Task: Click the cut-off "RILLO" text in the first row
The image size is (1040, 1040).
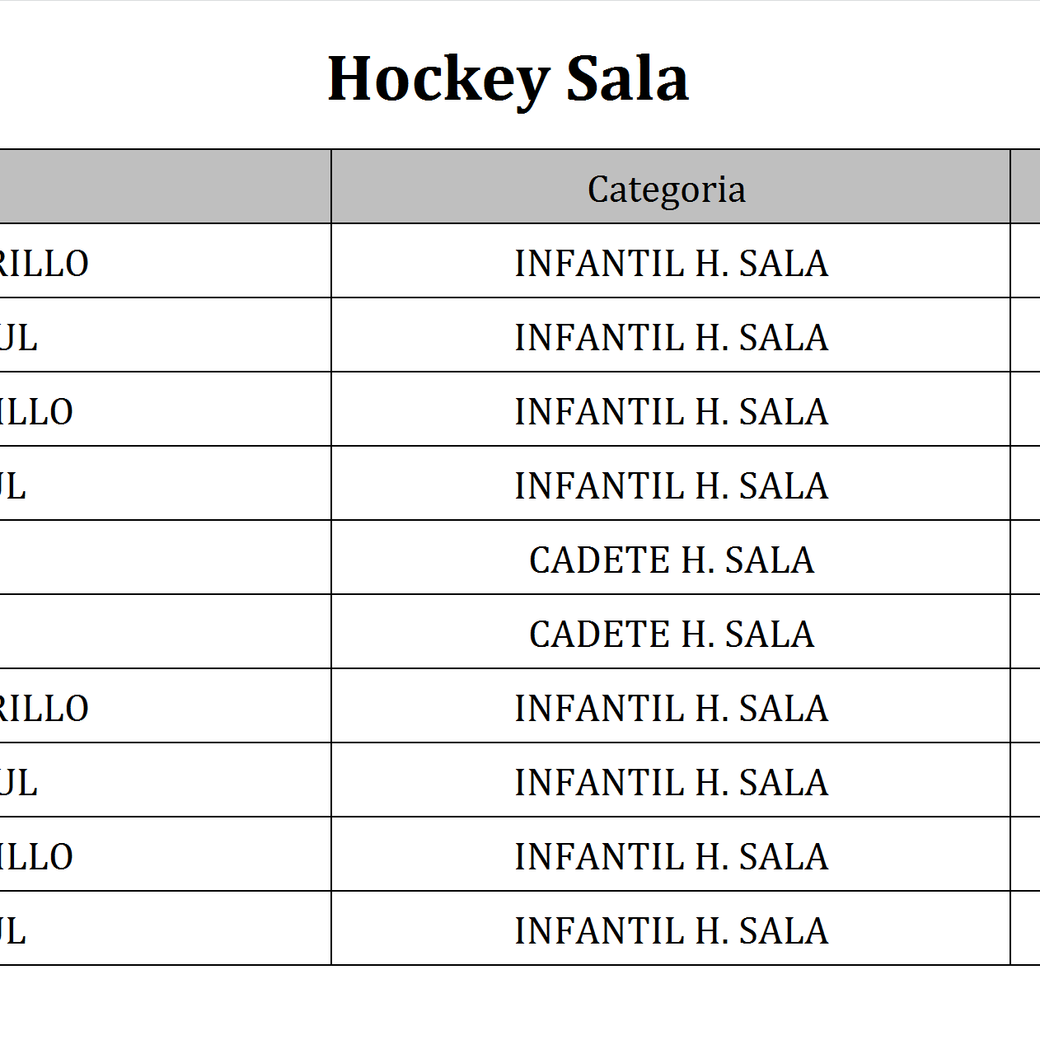Action: [x=45, y=264]
